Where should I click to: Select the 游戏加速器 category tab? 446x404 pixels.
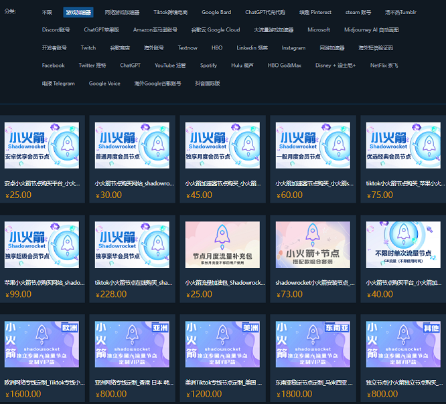(78, 12)
